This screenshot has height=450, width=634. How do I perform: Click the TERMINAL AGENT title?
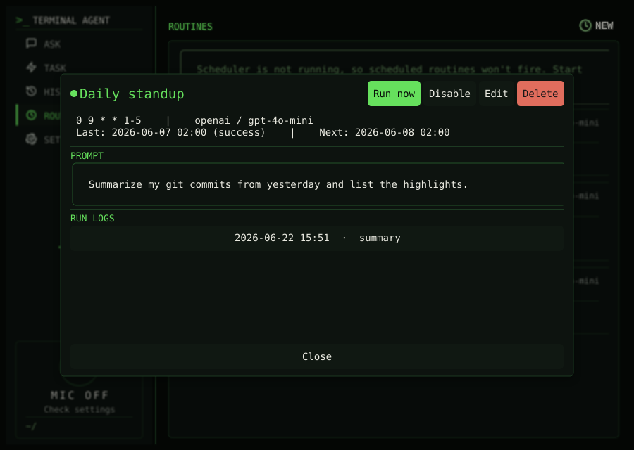click(71, 20)
